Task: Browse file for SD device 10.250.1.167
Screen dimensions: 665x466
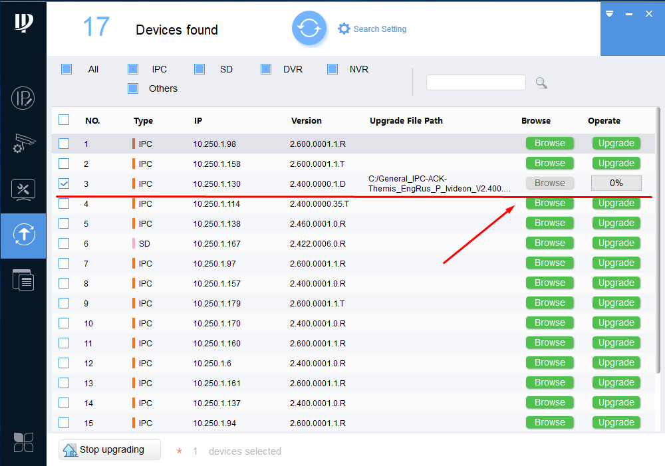Action: point(550,243)
